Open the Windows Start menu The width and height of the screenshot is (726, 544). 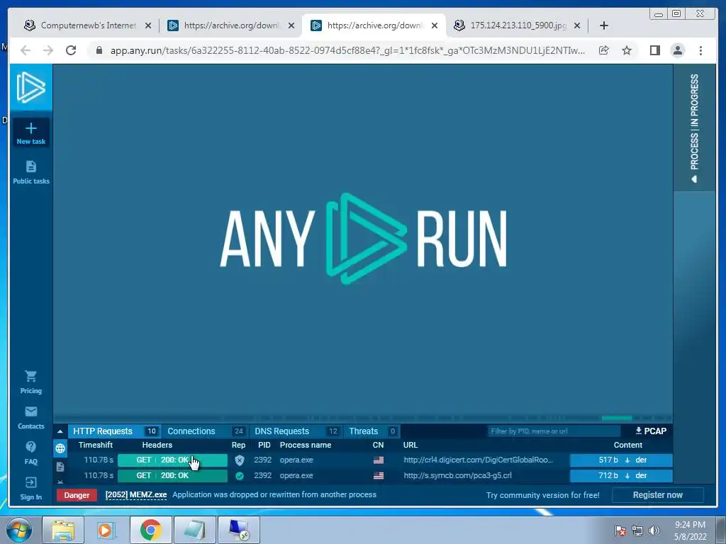coord(19,530)
